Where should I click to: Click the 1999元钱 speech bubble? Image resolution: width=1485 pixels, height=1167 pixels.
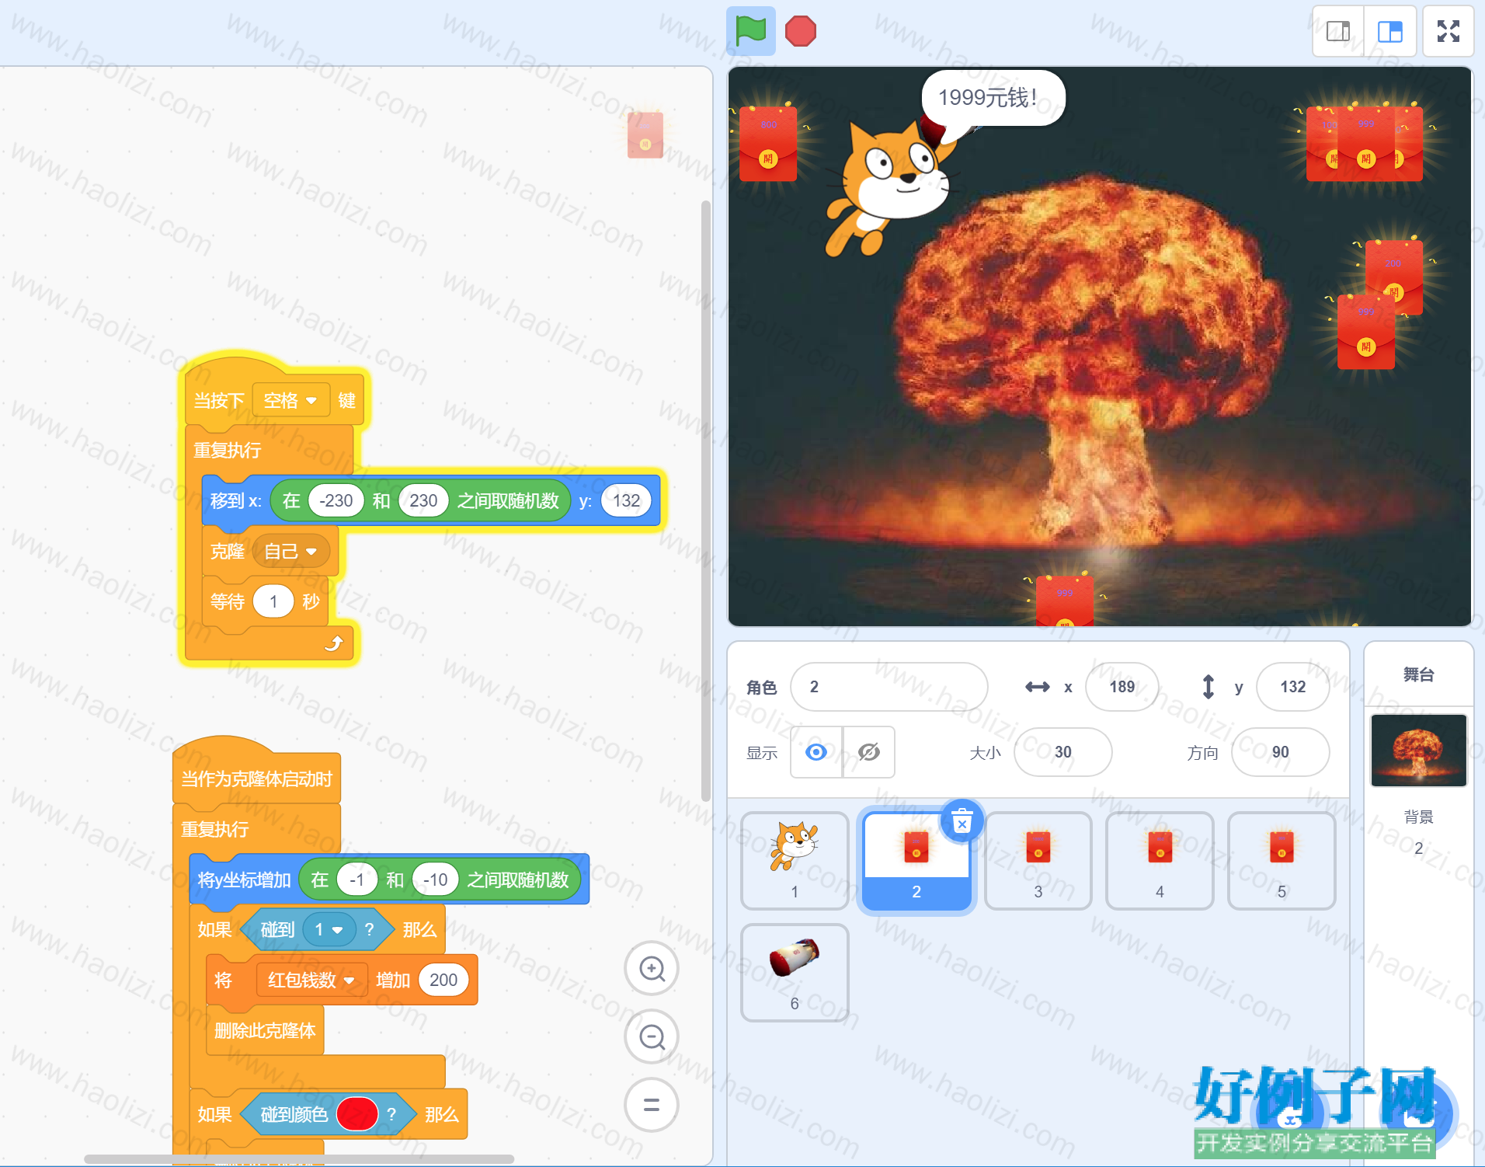(x=992, y=98)
